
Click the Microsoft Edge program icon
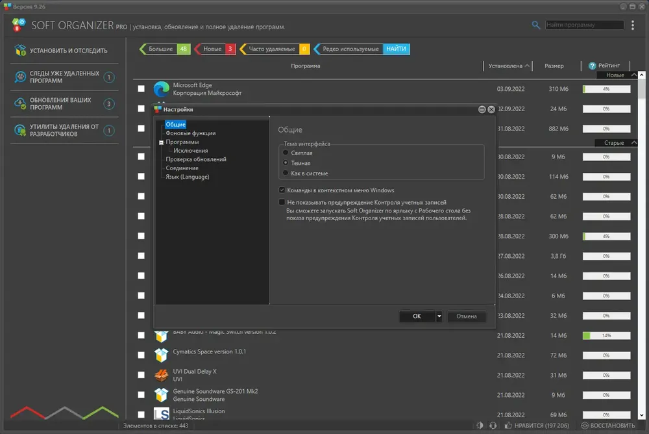pyautogui.click(x=162, y=89)
